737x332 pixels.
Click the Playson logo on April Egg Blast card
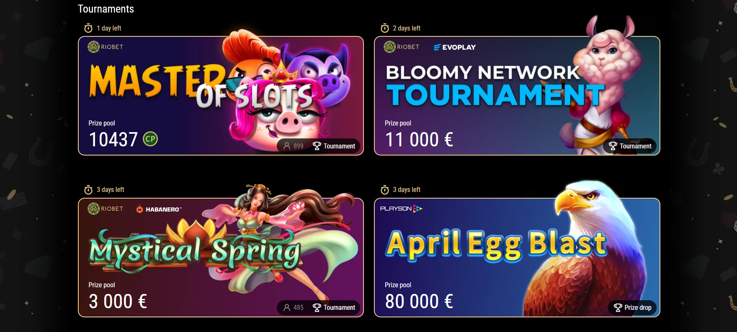point(401,209)
